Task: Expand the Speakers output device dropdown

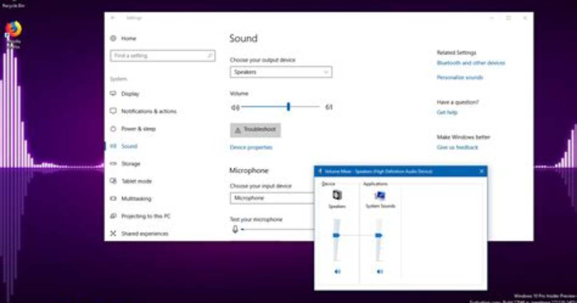Action: point(281,72)
